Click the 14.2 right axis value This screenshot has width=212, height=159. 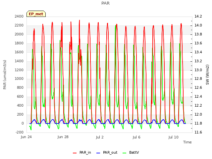pos(198,16)
